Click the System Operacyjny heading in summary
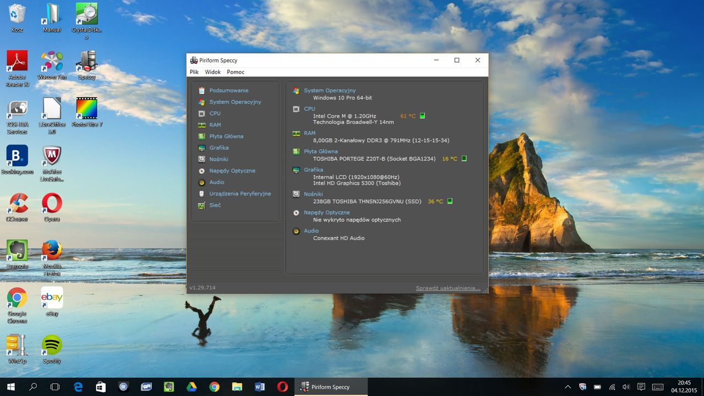704x396 pixels. click(329, 90)
